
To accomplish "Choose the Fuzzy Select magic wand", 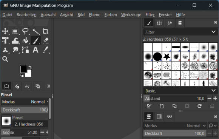I will point(35,31).
